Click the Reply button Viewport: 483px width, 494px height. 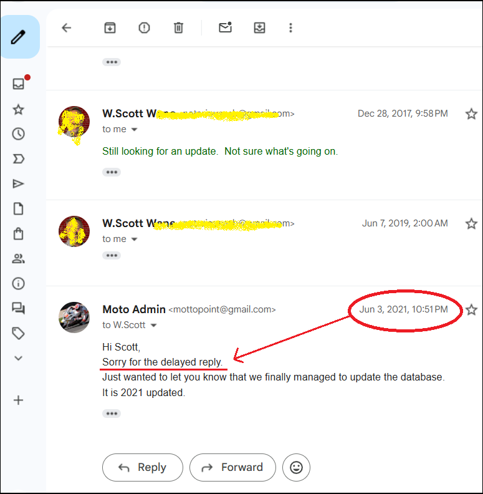143,467
